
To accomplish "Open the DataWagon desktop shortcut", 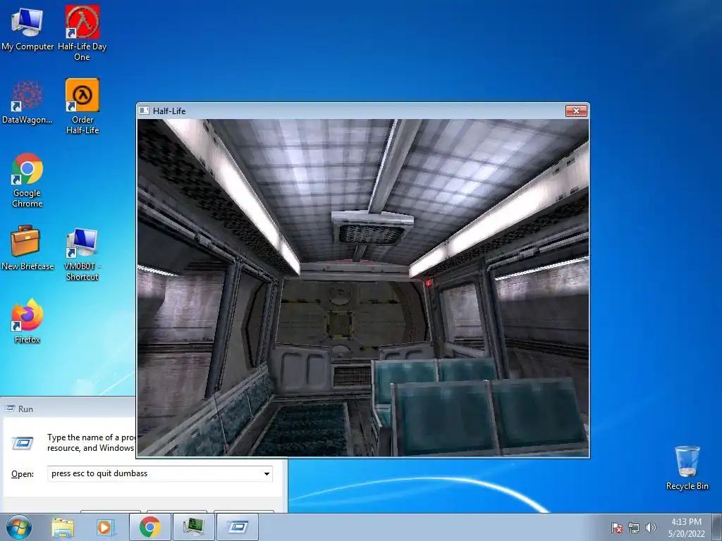I will (x=27, y=102).
